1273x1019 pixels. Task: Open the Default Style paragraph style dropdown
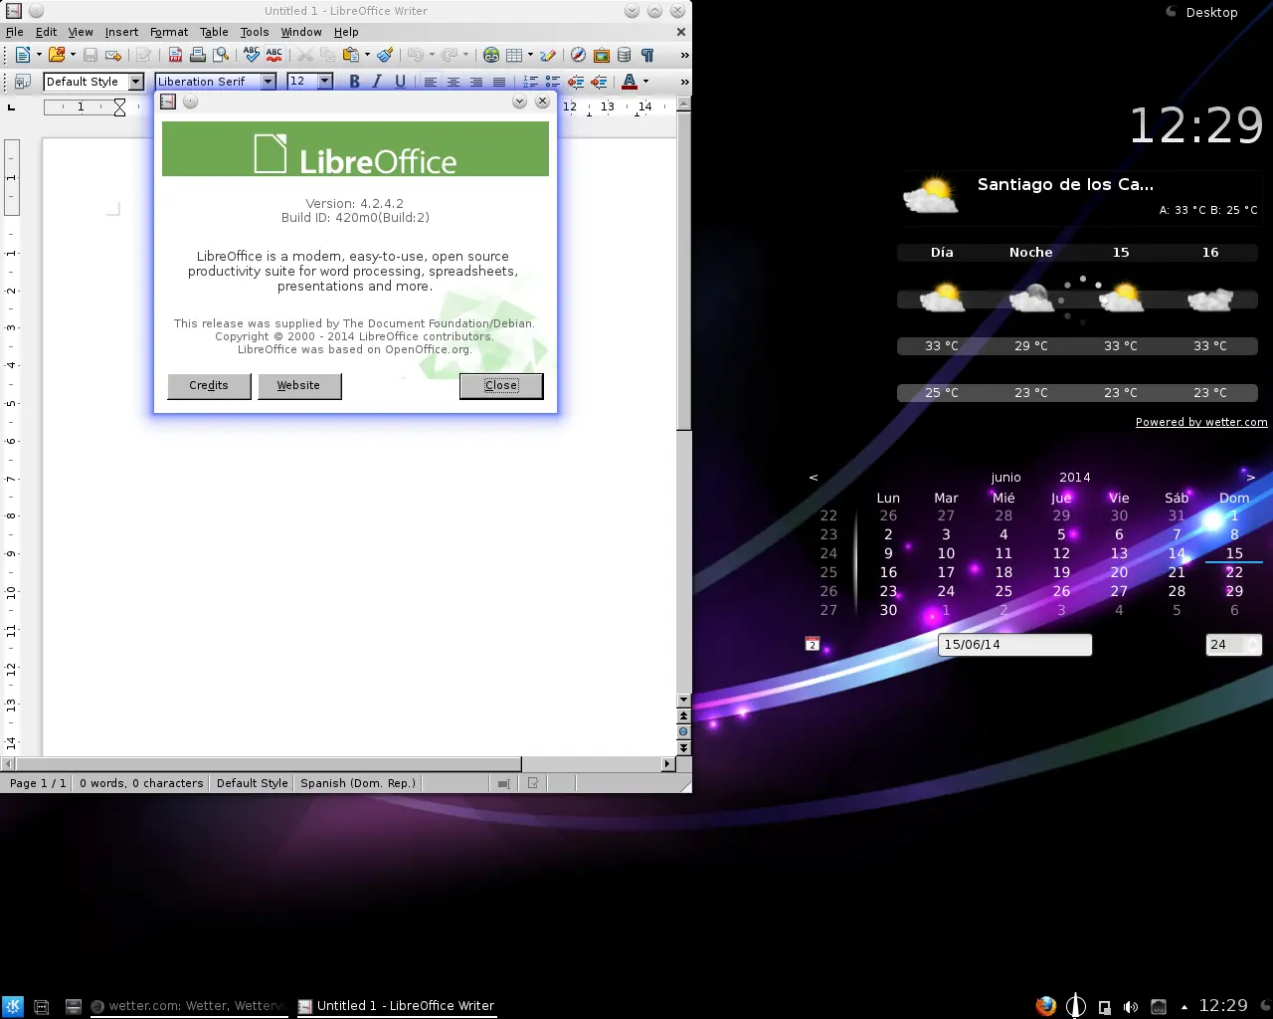(x=136, y=82)
